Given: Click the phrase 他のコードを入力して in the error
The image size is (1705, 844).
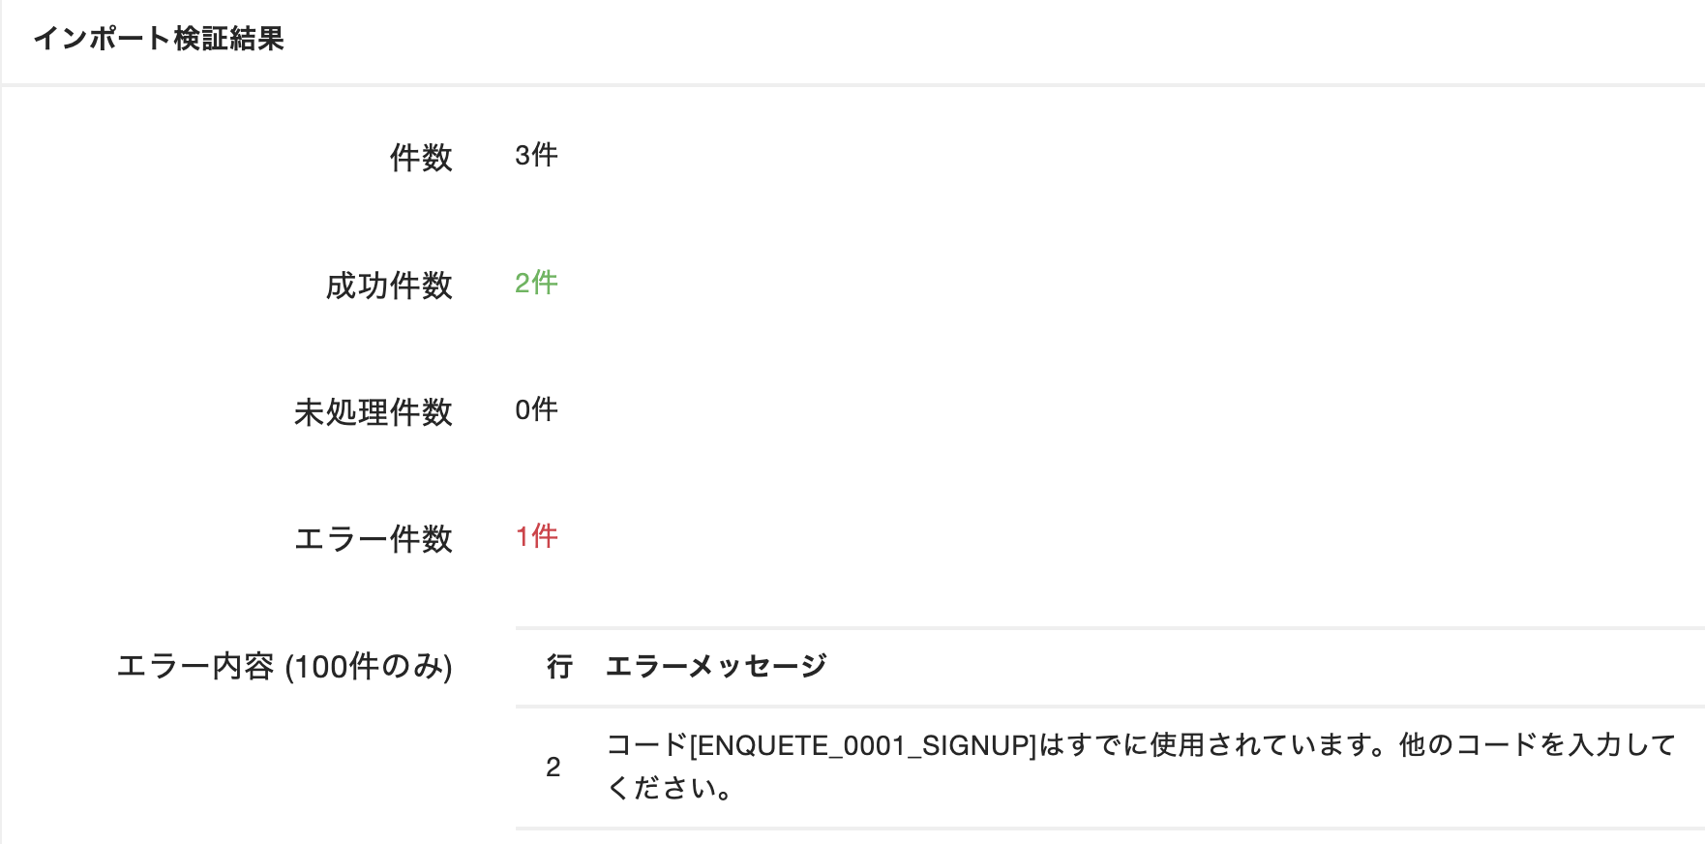Looking at the screenshot, I should tap(1539, 745).
